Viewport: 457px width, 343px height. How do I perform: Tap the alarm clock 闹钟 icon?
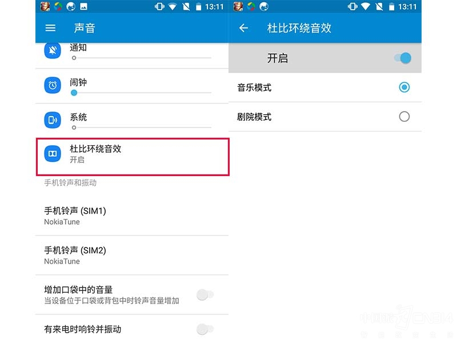click(x=53, y=85)
